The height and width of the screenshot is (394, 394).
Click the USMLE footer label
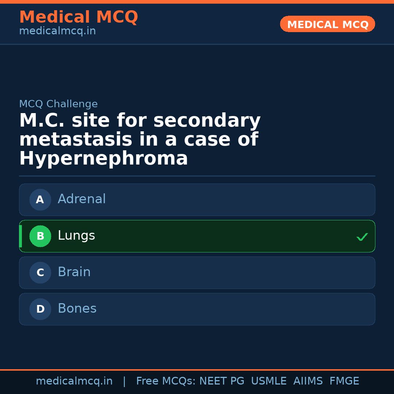tap(269, 381)
